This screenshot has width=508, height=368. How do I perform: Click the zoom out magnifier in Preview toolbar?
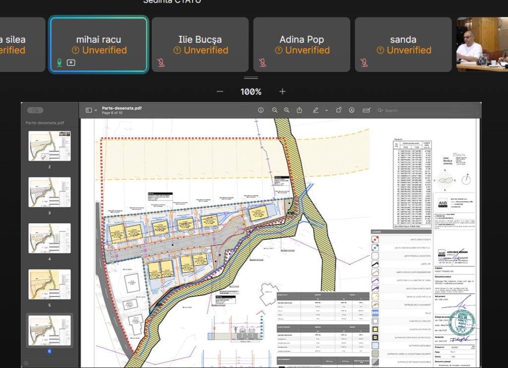[x=275, y=110]
